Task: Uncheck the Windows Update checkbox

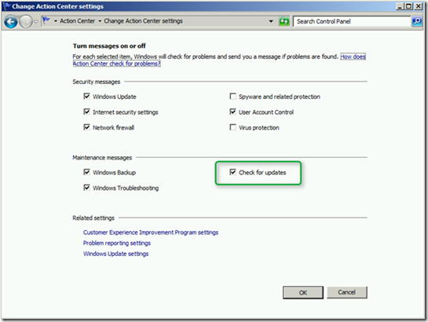Action: pyautogui.click(x=87, y=96)
